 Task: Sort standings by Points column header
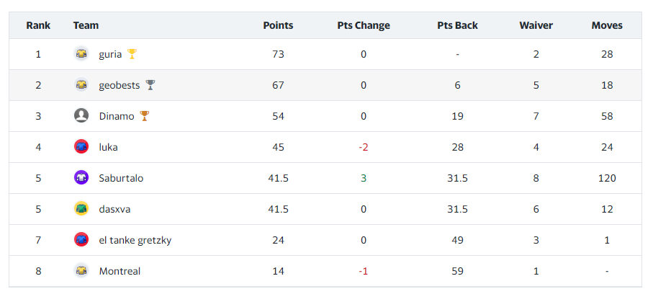278,25
